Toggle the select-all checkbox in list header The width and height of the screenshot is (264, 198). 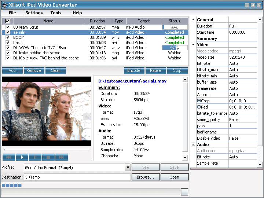(8, 21)
